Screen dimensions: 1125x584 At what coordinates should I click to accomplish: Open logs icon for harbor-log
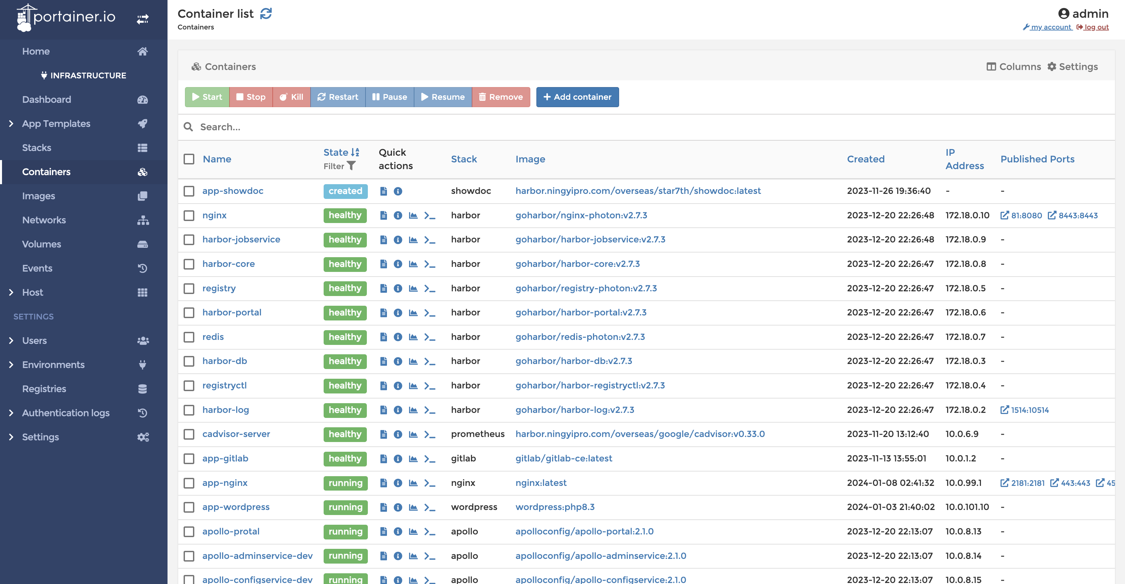[x=384, y=410]
